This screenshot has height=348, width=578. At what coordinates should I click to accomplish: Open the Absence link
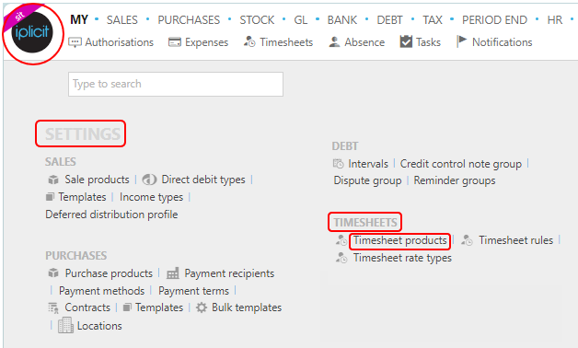point(364,42)
